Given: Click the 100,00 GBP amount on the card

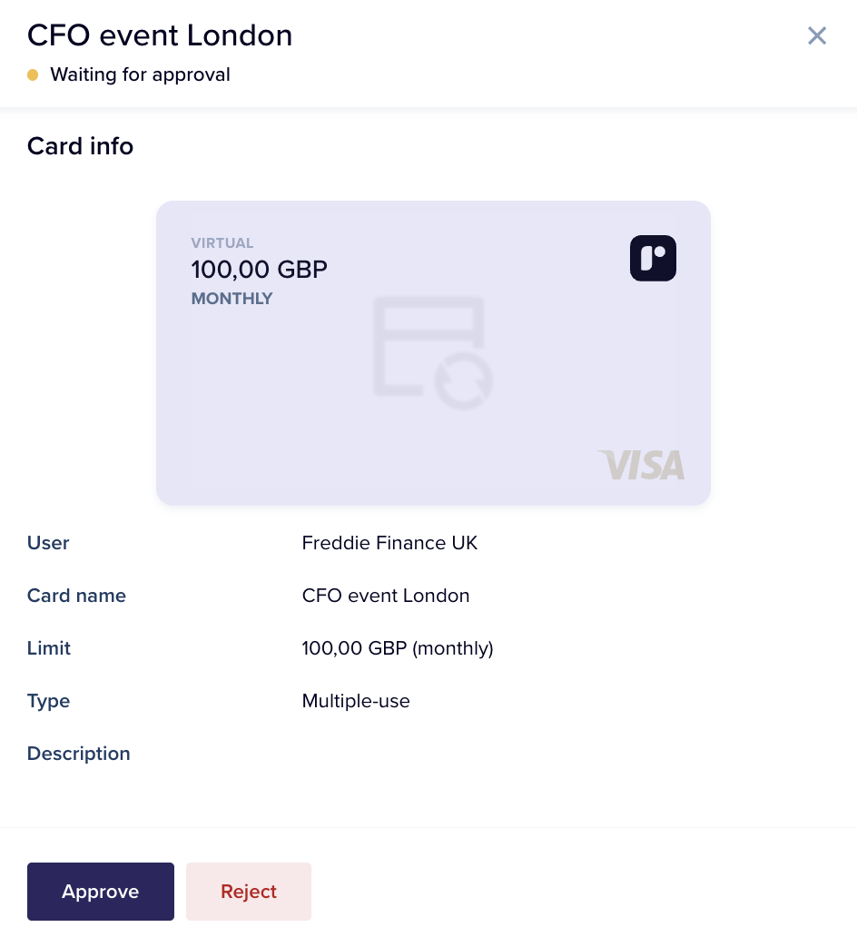Looking at the screenshot, I should click(x=259, y=270).
